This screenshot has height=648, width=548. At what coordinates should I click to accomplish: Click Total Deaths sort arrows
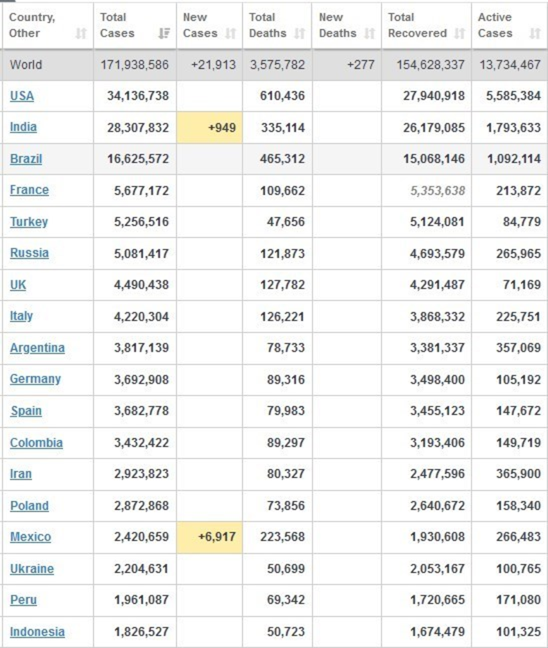tap(300, 33)
